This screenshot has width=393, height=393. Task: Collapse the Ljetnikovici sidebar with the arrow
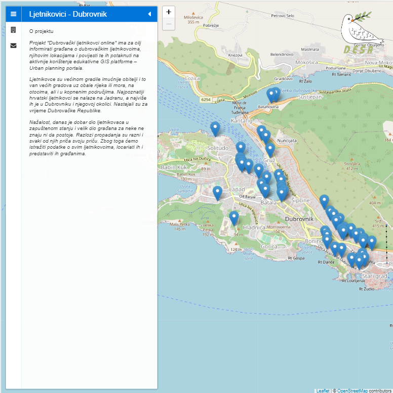149,14
